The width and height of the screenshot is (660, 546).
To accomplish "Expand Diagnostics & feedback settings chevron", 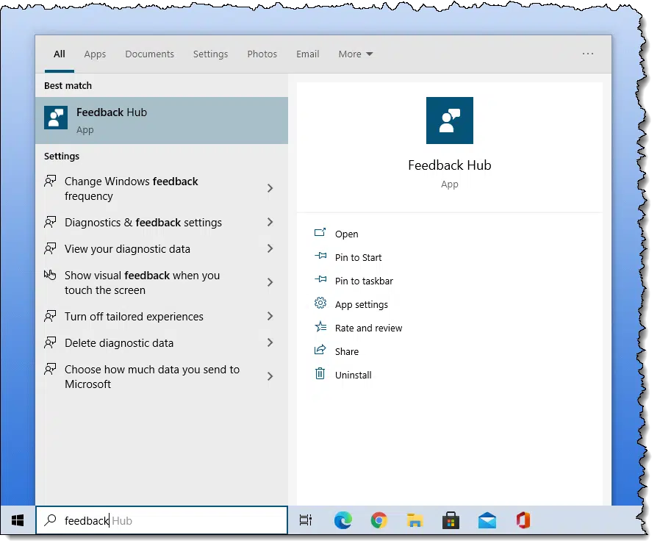I will tap(270, 222).
